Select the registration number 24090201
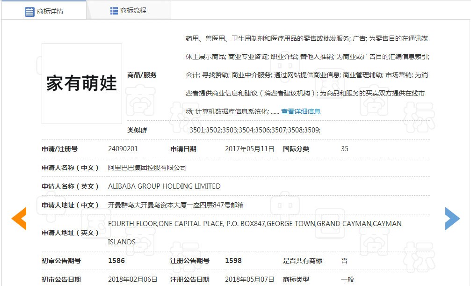This screenshot has width=471, height=286. pos(123,149)
